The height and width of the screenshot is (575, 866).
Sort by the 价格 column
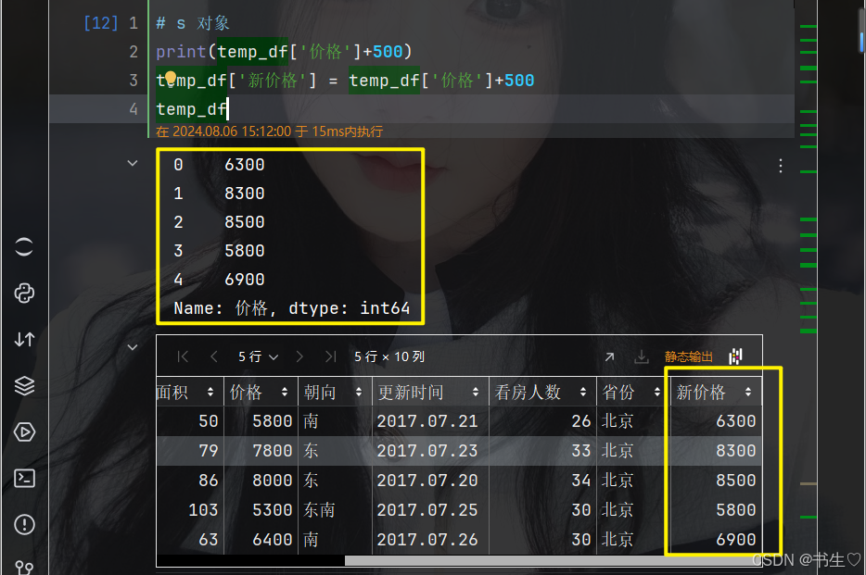(285, 392)
